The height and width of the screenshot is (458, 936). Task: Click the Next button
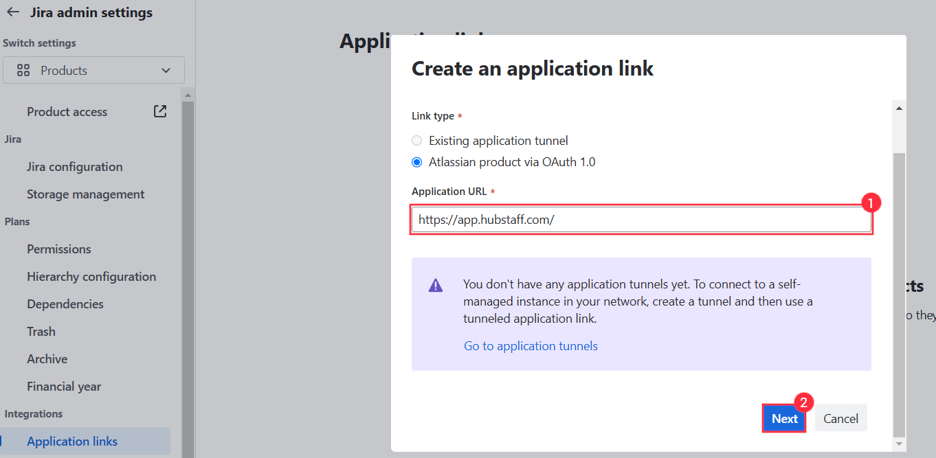785,418
